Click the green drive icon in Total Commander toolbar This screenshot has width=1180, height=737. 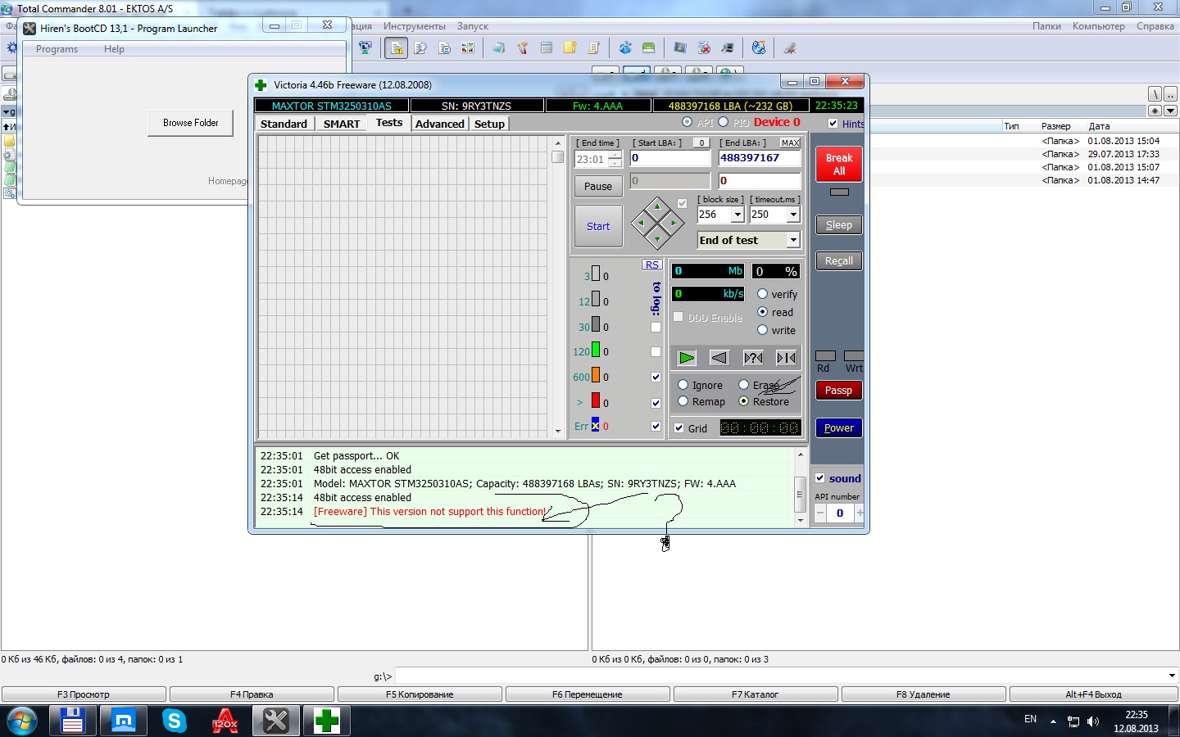point(649,48)
